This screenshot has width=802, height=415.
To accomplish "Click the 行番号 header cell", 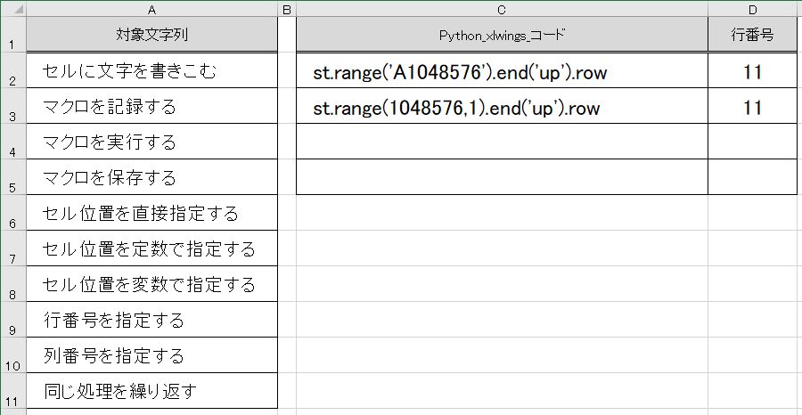I will (x=752, y=34).
